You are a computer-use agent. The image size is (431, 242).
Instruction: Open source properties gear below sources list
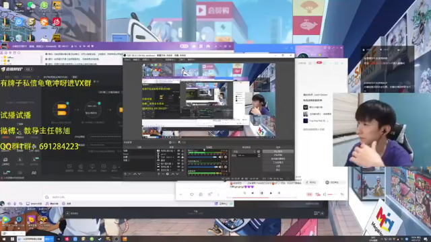point(168,174)
